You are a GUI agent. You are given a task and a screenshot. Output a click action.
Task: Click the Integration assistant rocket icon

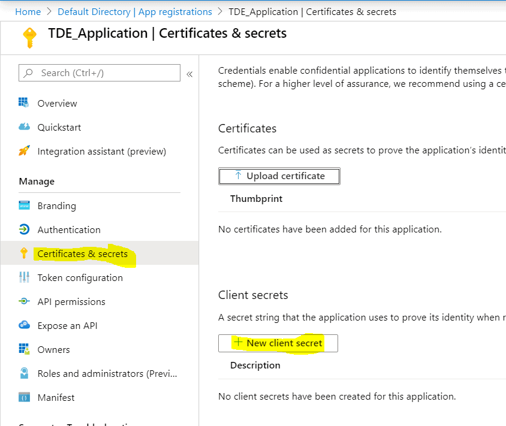(x=24, y=151)
